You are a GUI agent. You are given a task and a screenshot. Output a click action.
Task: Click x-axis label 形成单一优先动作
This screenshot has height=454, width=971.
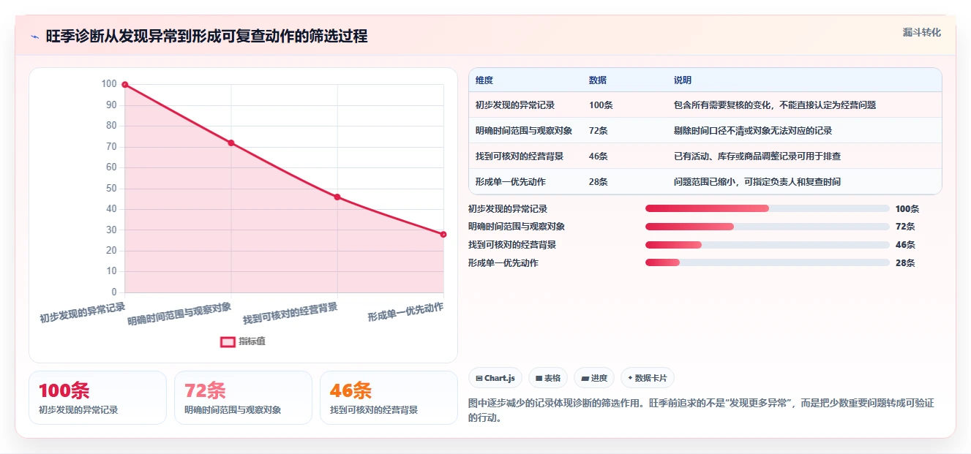click(406, 312)
